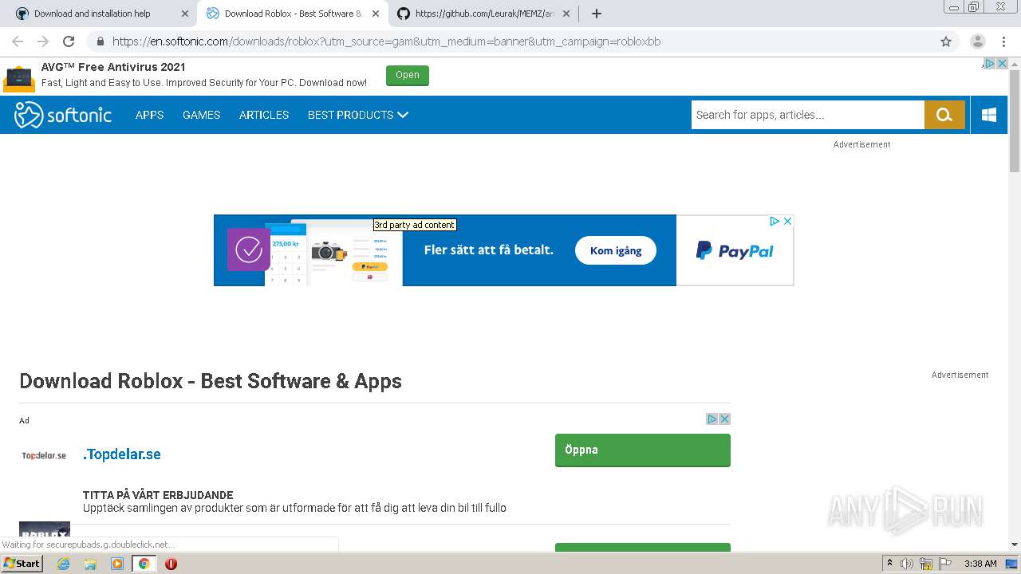Screen dimensions: 1021x574
Task: Reload the current page
Action: click(x=69, y=41)
